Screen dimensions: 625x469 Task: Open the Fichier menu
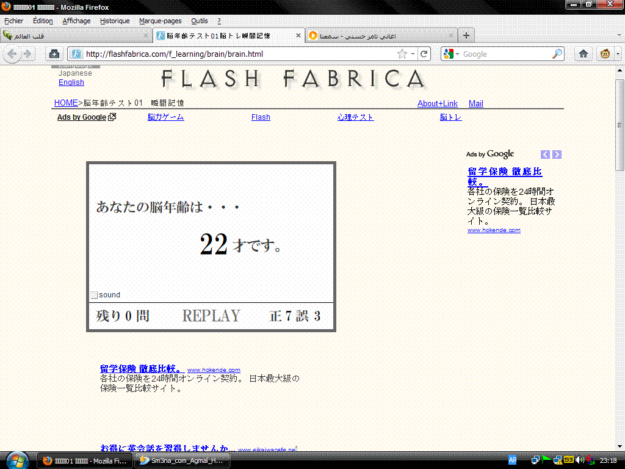click(13, 21)
